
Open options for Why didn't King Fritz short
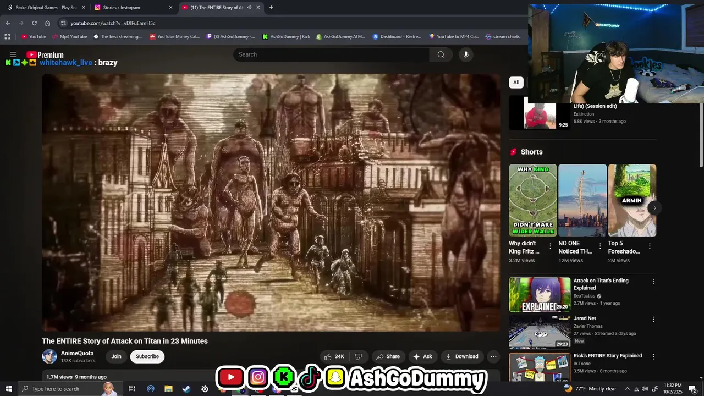(x=550, y=246)
